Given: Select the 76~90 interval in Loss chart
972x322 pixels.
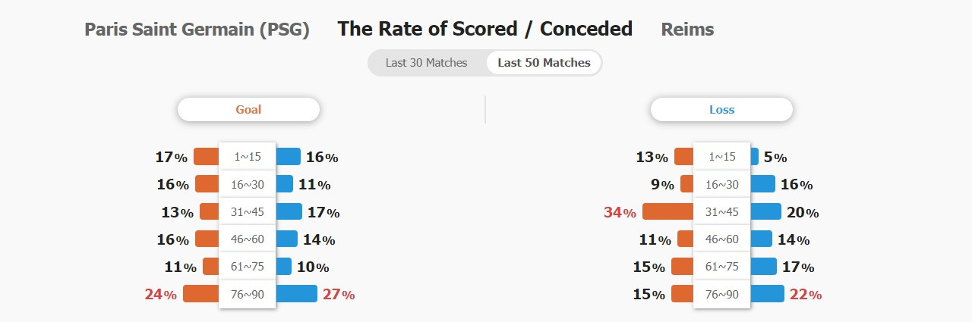Looking at the screenshot, I should [722, 294].
